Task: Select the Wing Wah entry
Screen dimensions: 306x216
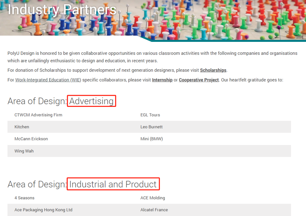Action: [24, 151]
